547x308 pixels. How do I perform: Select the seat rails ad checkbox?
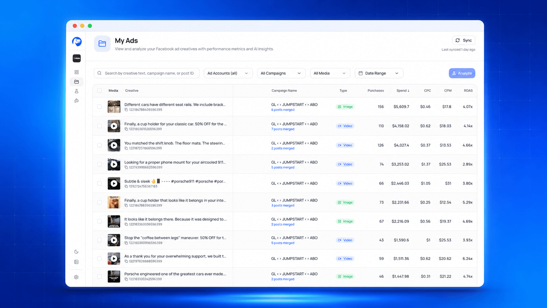coord(99,107)
